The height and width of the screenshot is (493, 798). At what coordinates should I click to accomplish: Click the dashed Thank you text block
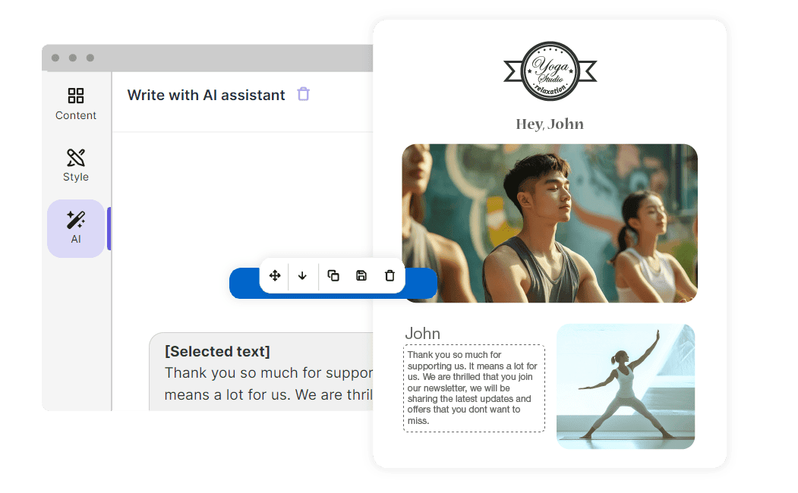pyautogui.click(x=474, y=388)
